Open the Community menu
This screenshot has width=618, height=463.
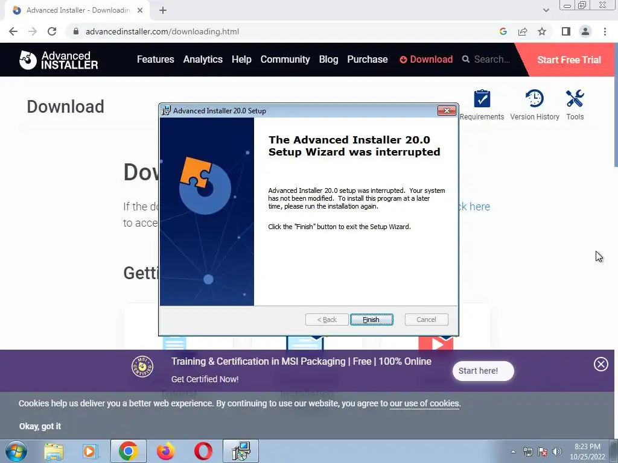tap(285, 60)
